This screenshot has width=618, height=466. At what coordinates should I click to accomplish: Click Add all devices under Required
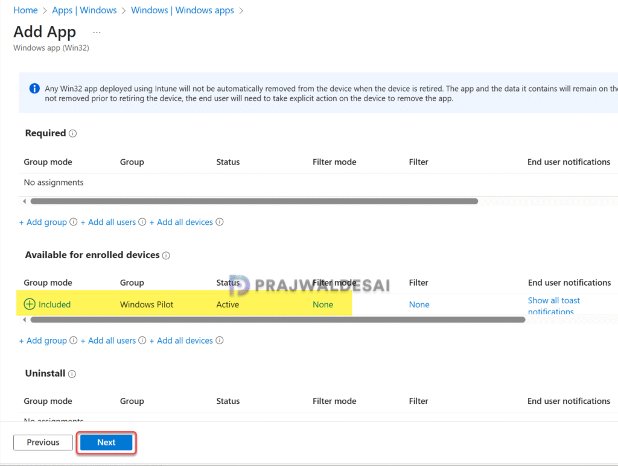(181, 222)
